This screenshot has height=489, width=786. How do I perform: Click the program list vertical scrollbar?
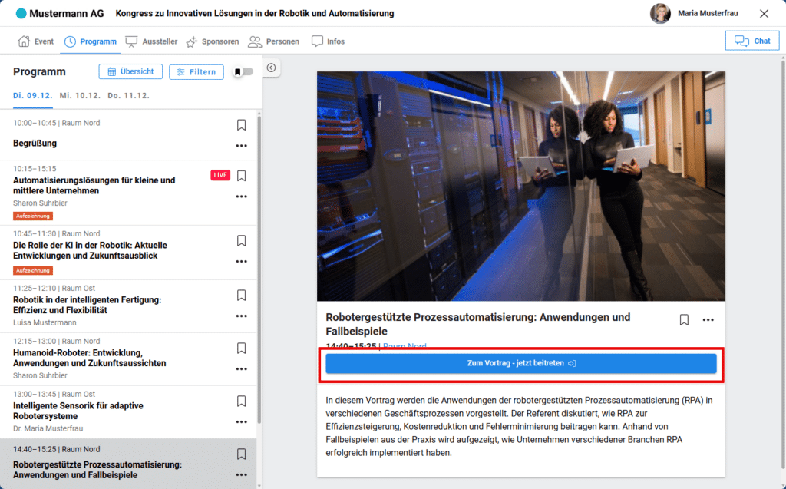point(259,269)
